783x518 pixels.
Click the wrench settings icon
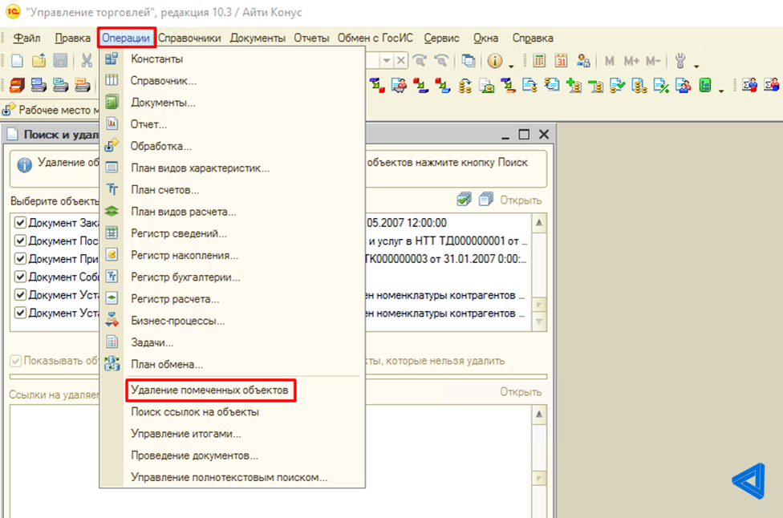point(680,61)
